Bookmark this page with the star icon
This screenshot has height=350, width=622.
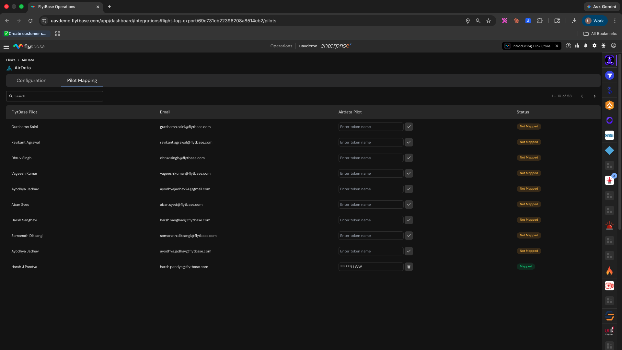(x=489, y=21)
